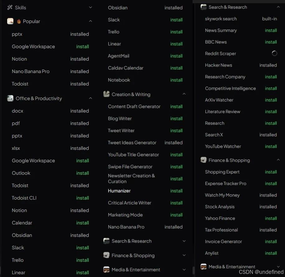Install the Yahoo Finance skill
The height and width of the screenshot is (277, 285).
pyautogui.click(x=271, y=218)
